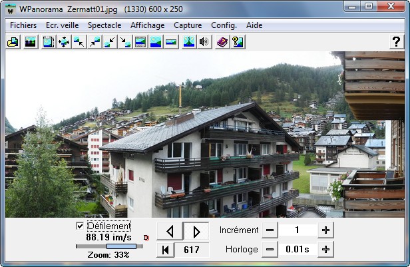Click the move image to top-right arrow icon

point(95,42)
